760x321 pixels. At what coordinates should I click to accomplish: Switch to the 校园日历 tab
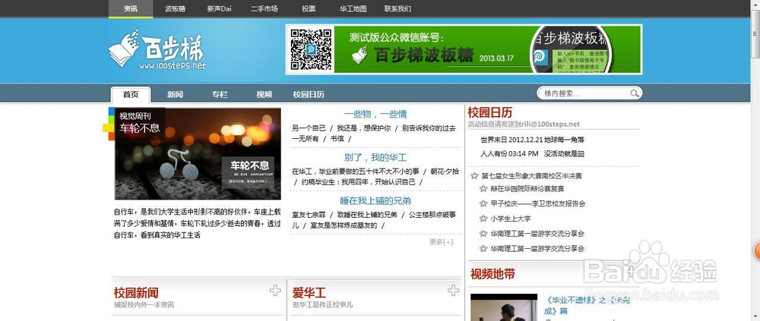309,94
